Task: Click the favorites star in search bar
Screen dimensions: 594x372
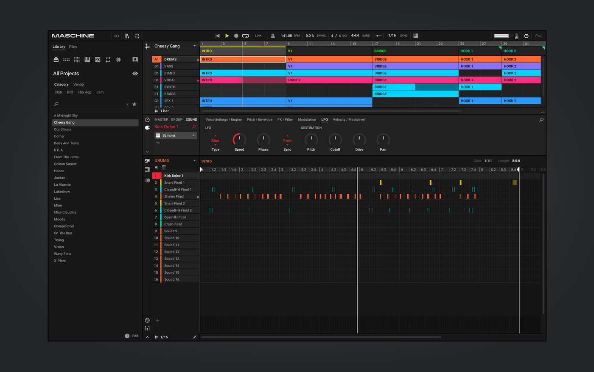Action: coord(134,104)
